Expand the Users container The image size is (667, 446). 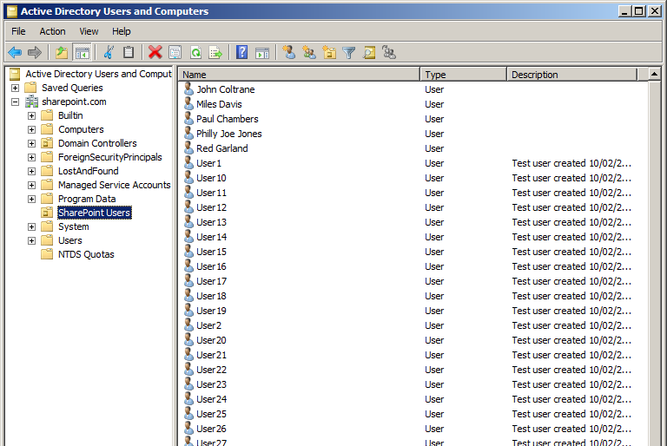pyautogui.click(x=31, y=240)
